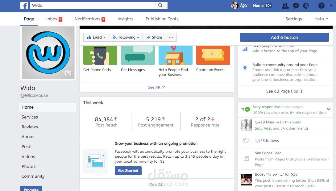Click the camera icon on profile picture
Viewport: 336px width, 191px height.
point(68,73)
